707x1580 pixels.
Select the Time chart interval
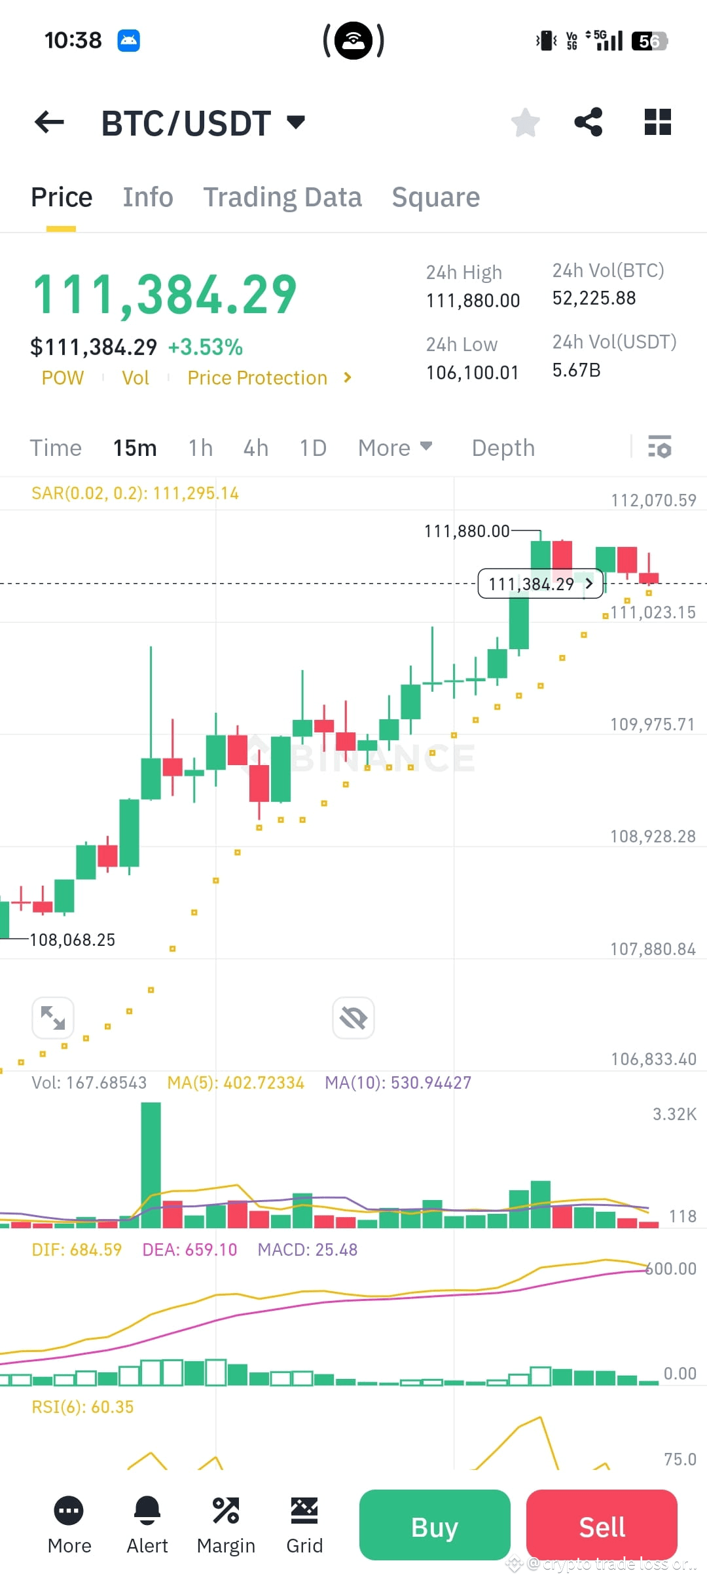(x=56, y=448)
